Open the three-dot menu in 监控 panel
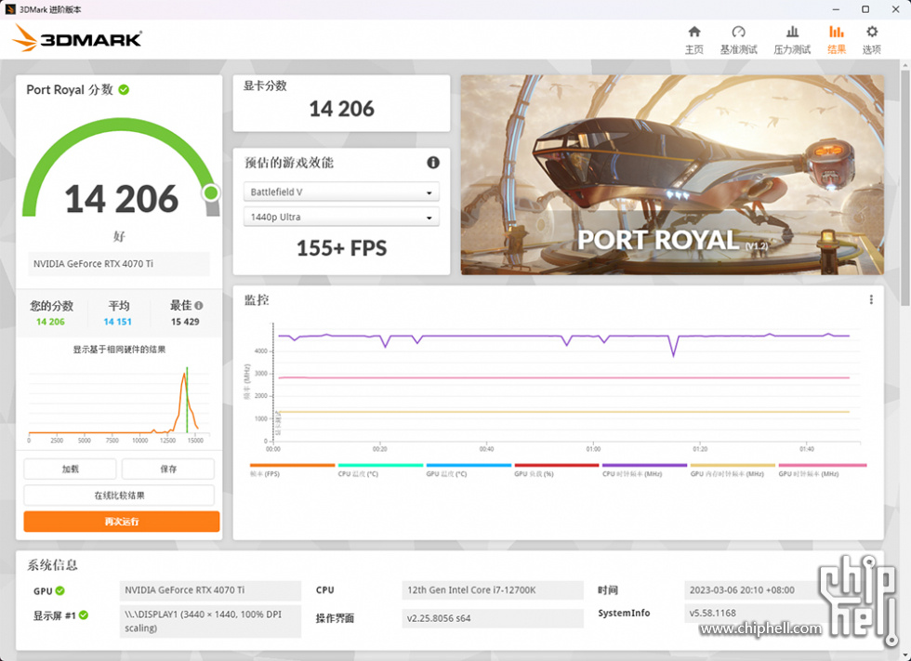 click(x=871, y=299)
